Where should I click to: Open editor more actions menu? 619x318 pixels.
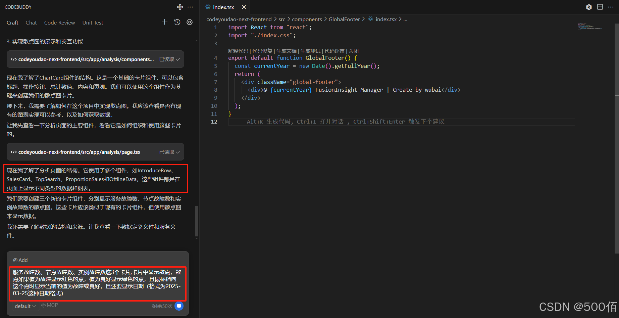tap(611, 7)
